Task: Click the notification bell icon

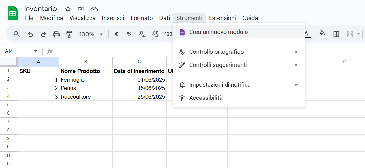Action: pos(182,85)
